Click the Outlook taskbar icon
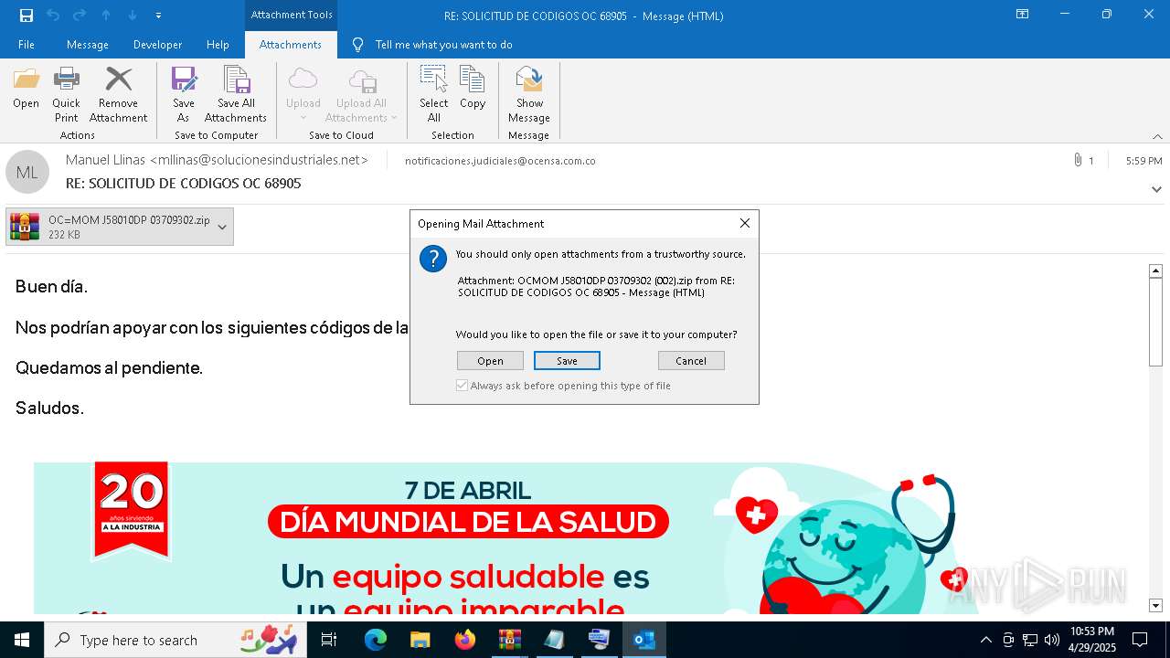Viewport: 1170px width, 658px height. (x=644, y=640)
